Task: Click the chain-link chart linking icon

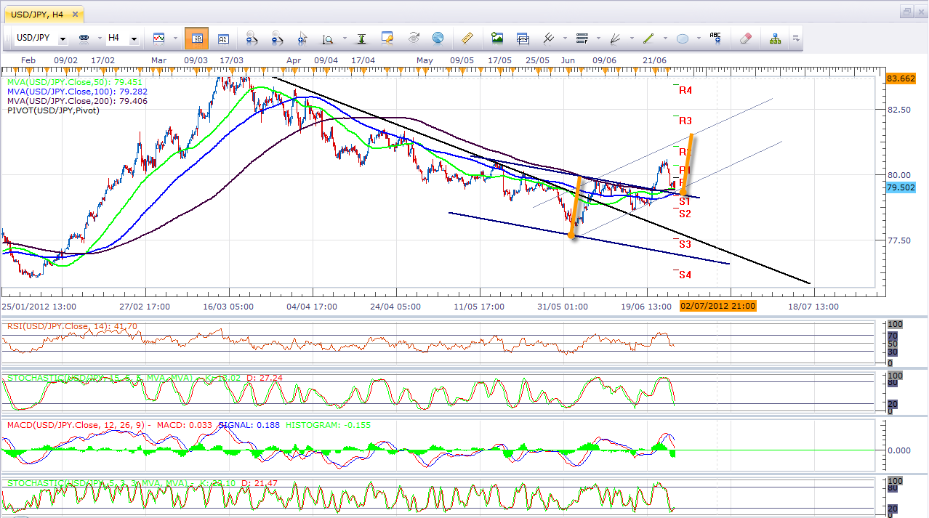Action: [x=83, y=38]
